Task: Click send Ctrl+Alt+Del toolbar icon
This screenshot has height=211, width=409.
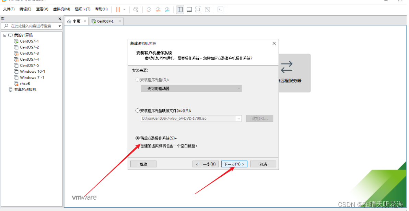Action: tap(136, 9)
